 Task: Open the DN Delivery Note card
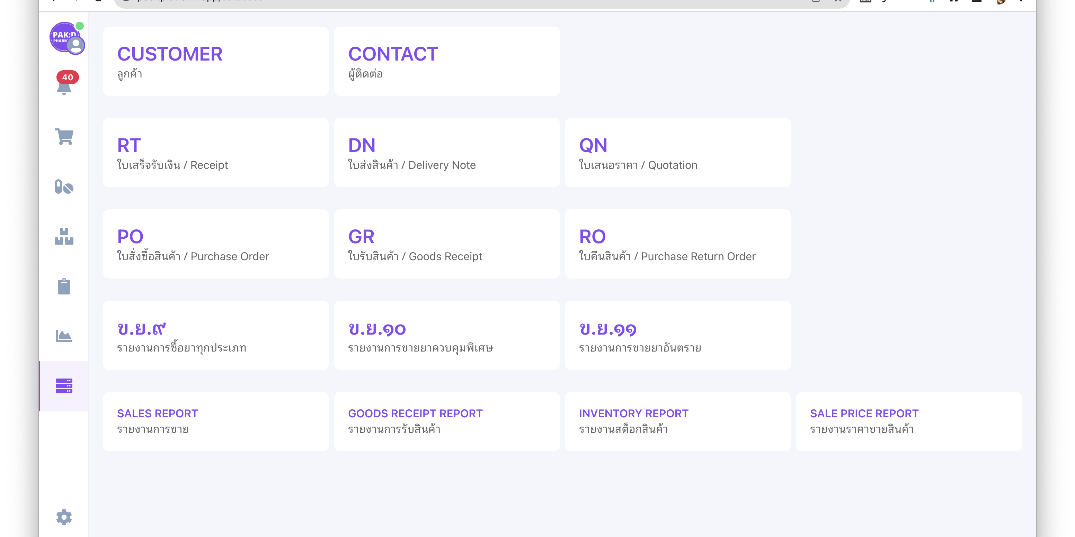point(446,153)
